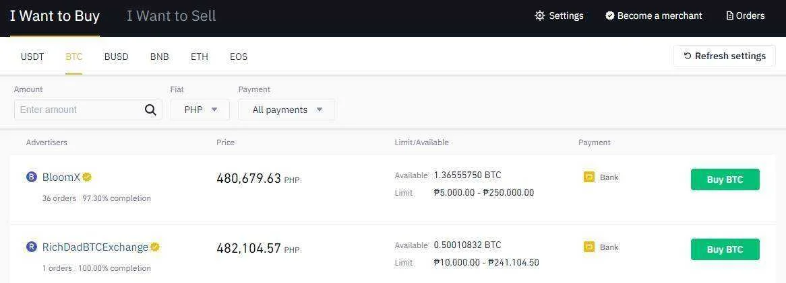Screen dimensions: 786x283
Task: Select the ETH coin tab
Action: (x=199, y=56)
